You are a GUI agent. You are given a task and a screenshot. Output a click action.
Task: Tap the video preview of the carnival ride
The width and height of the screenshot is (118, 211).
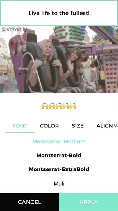point(59,59)
